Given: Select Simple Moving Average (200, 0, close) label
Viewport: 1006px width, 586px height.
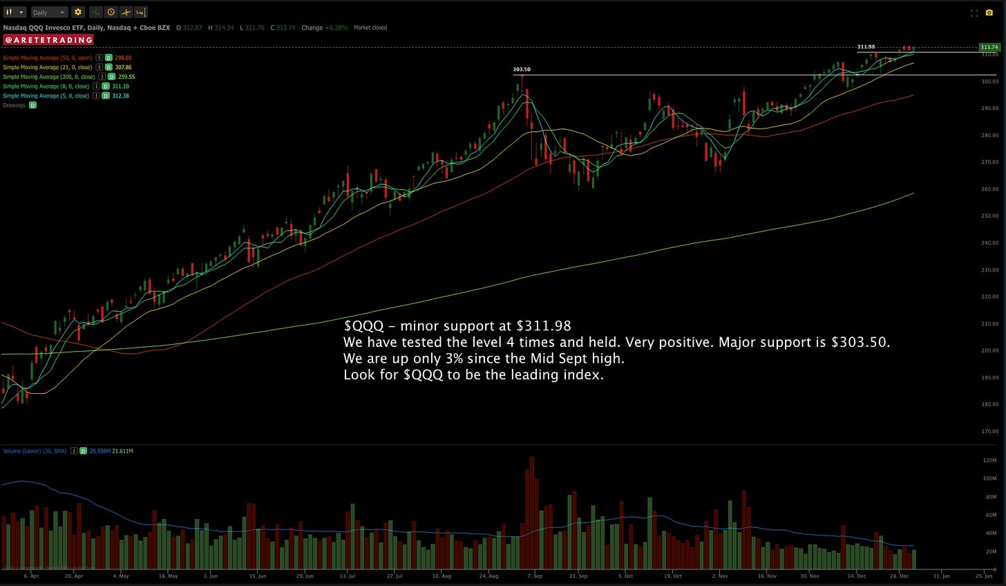Looking at the screenshot, I should point(50,77).
